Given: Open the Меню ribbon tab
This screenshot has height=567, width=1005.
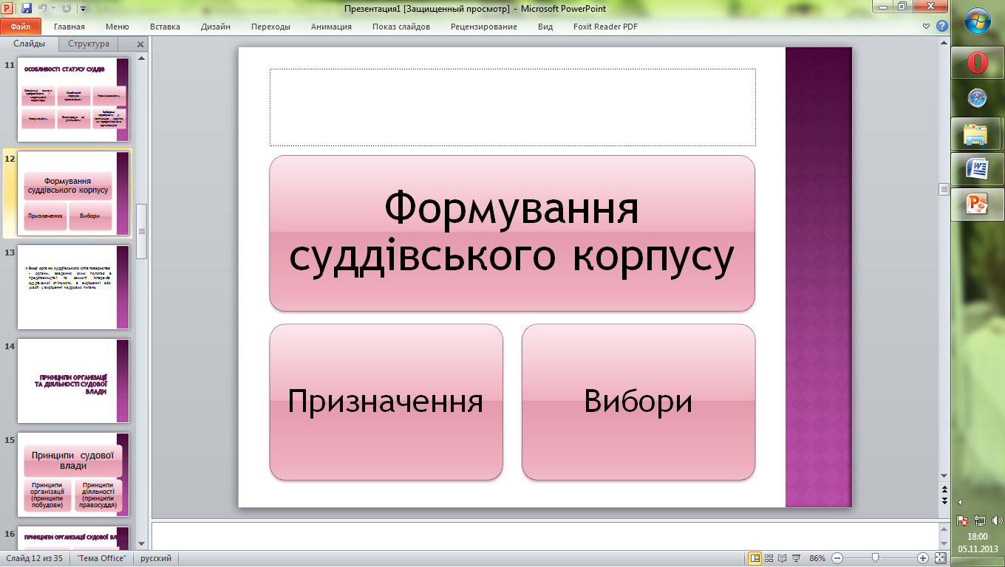Looking at the screenshot, I should tap(117, 27).
